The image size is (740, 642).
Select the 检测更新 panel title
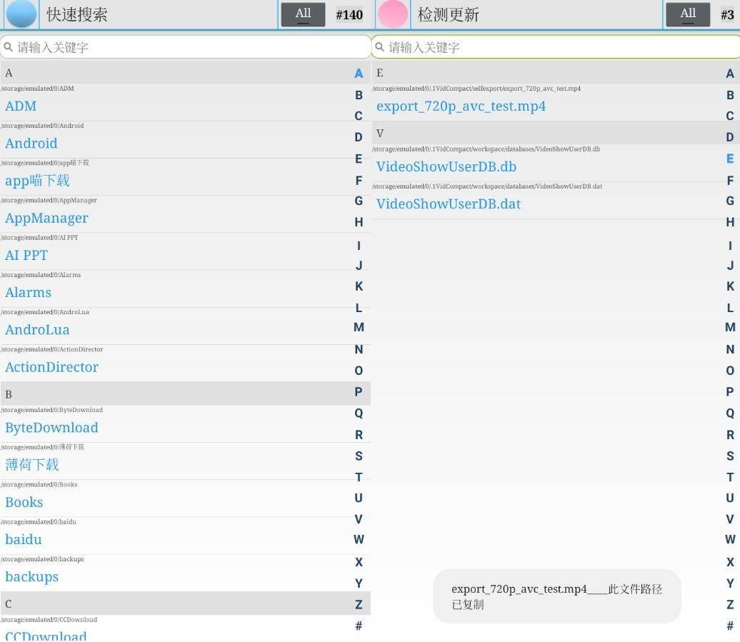coord(449,15)
